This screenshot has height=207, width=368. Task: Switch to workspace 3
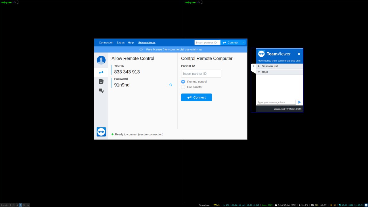(x=14, y=205)
